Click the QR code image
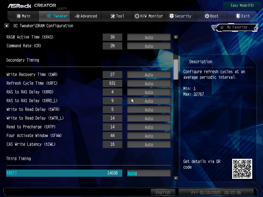263x197 pixels. pos(242,169)
